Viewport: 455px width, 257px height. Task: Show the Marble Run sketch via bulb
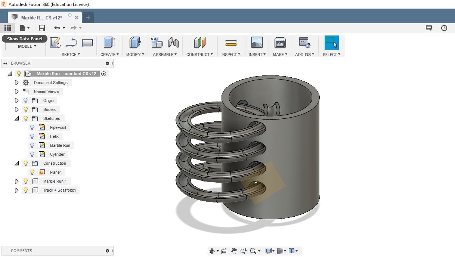coord(32,145)
